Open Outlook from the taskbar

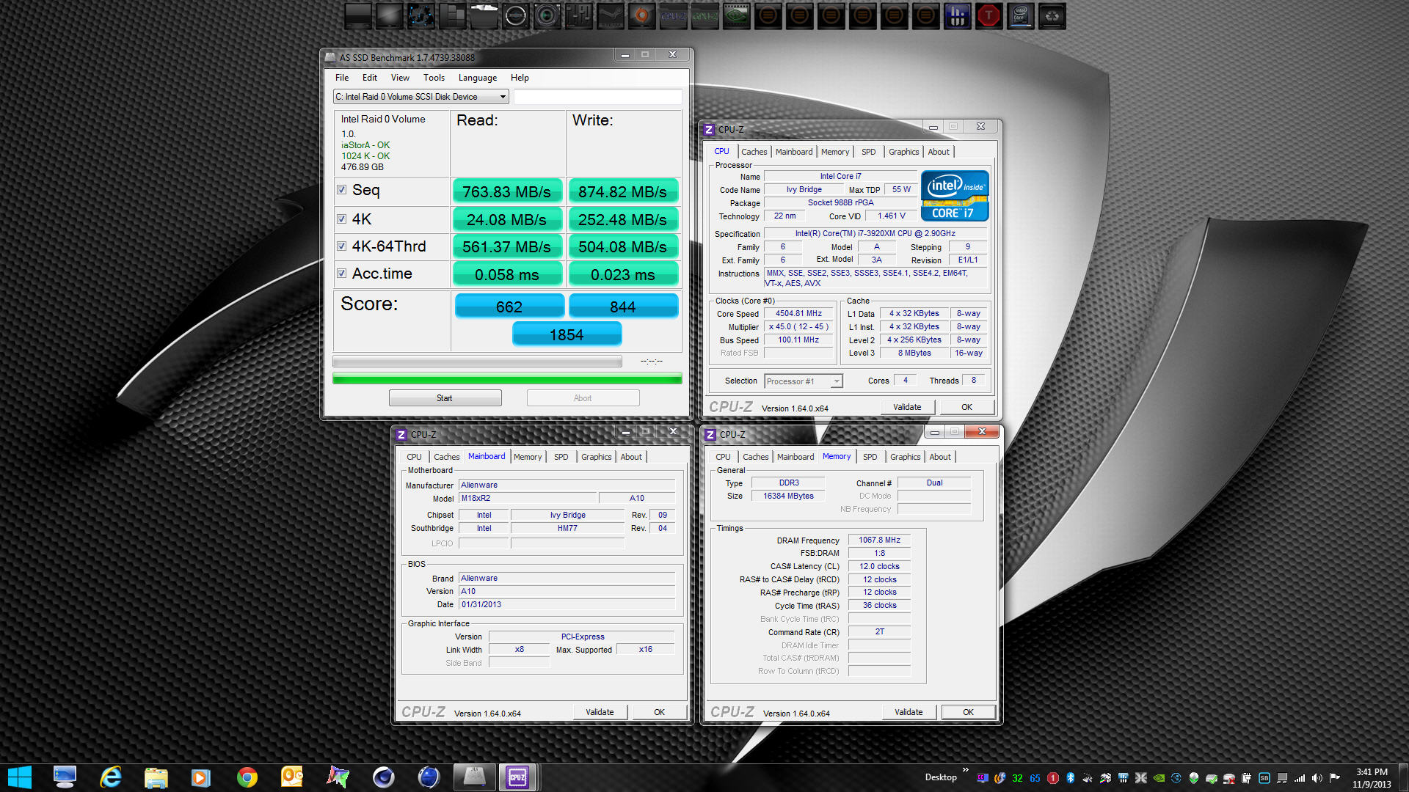[x=292, y=777]
